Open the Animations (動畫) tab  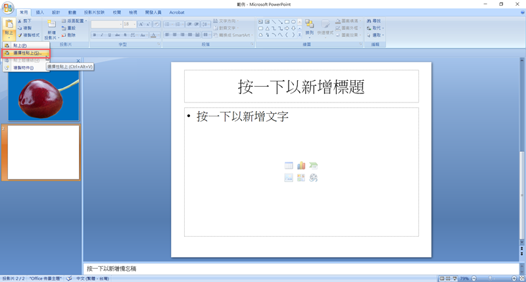(x=72, y=12)
